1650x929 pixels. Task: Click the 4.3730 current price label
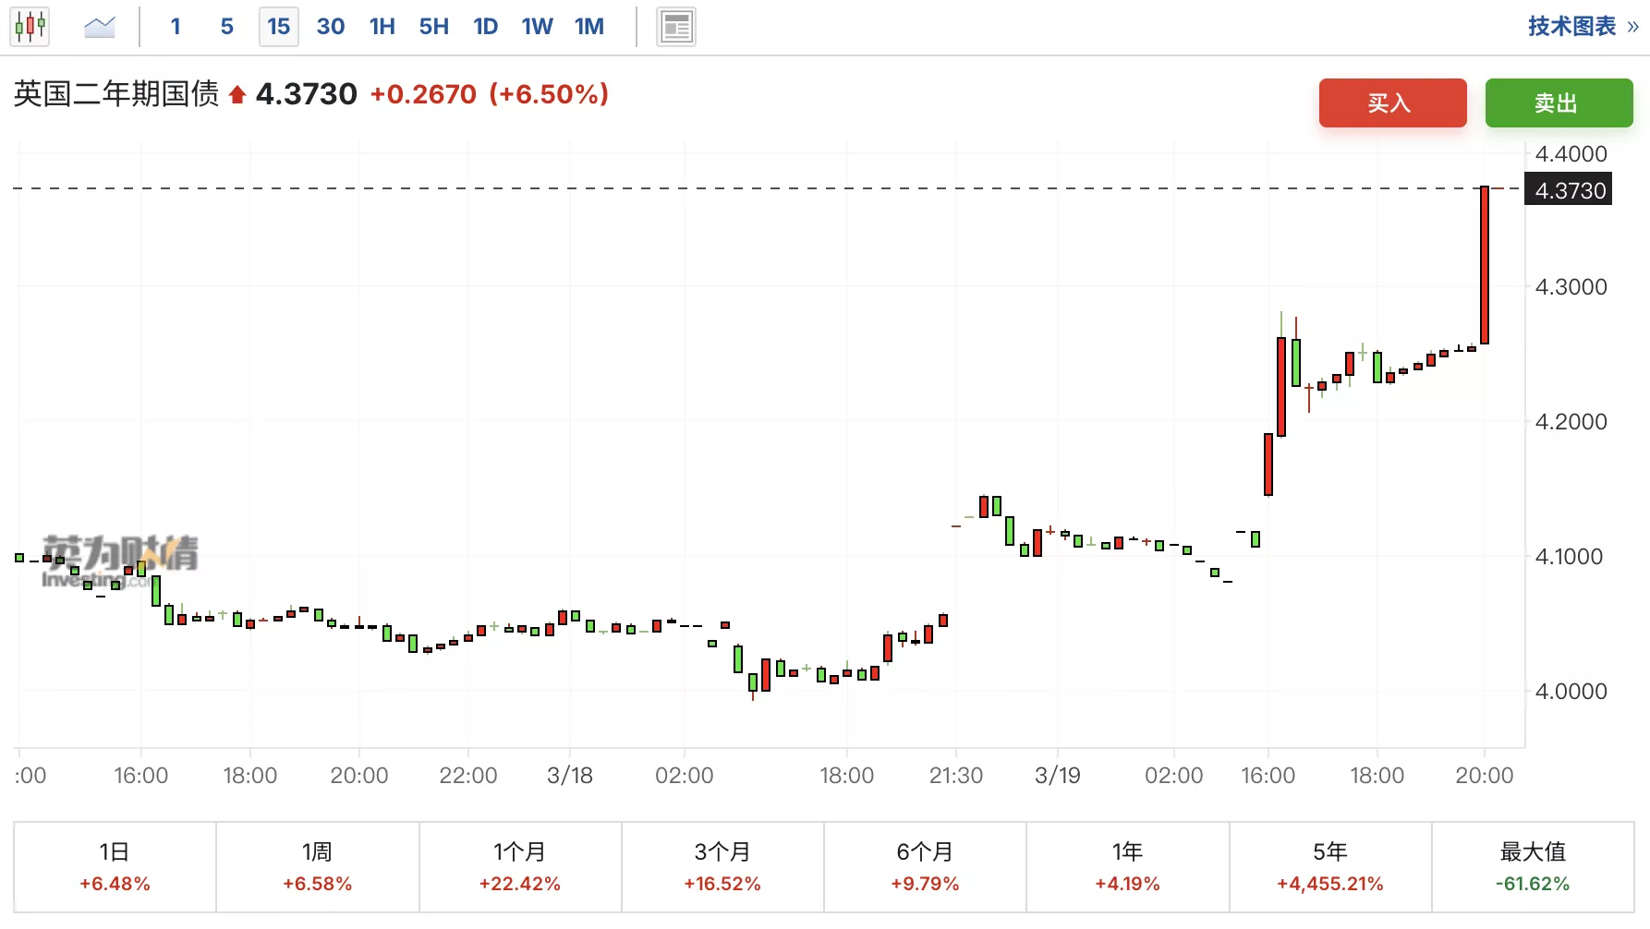click(x=1570, y=190)
